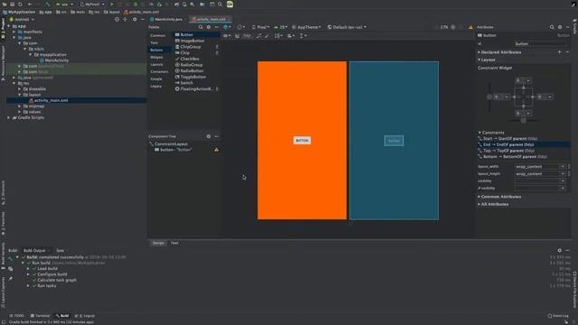Open the orientation rotate icon in design toolbar
Image resolution: width=578 pixels, height=325 pixels.
point(241,27)
